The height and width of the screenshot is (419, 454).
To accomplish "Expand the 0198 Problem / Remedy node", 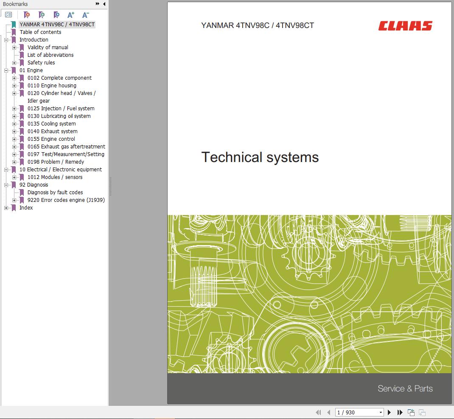I will click(x=14, y=162).
